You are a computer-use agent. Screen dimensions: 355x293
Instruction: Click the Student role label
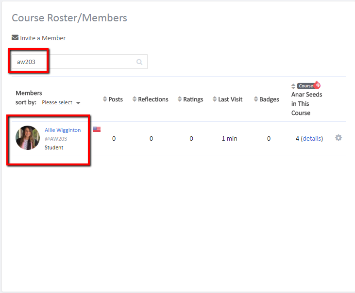pyautogui.click(x=54, y=147)
